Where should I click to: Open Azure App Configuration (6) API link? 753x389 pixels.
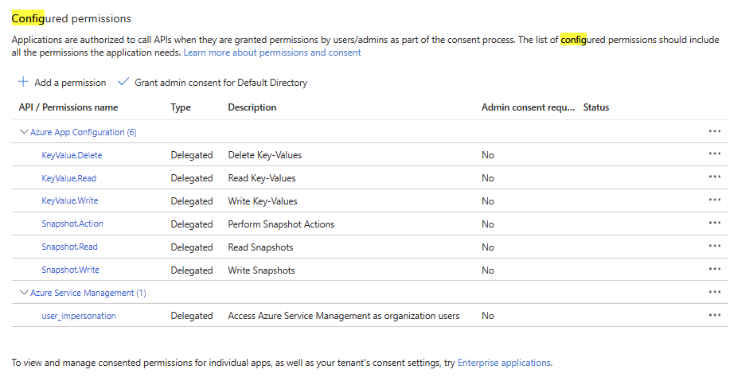click(84, 132)
